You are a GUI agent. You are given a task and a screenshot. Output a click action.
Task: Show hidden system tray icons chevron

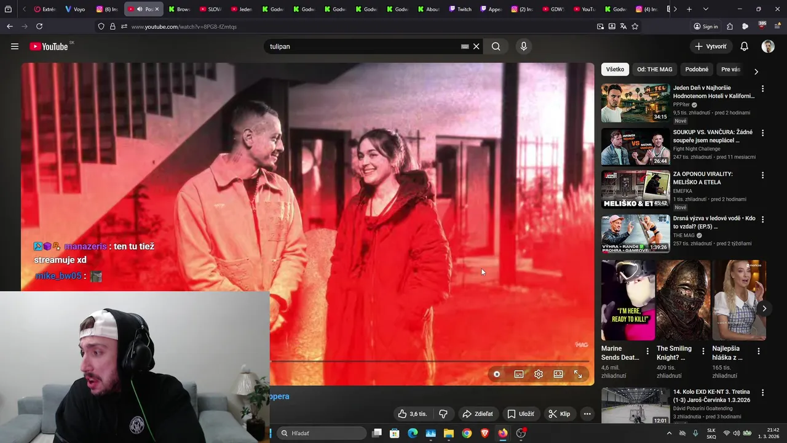click(x=670, y=433)
